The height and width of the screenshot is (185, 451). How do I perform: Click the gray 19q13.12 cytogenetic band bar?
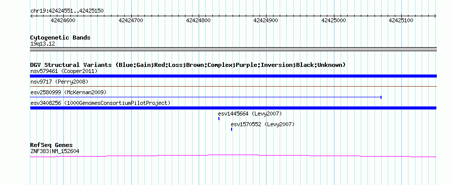coord(233,49)
